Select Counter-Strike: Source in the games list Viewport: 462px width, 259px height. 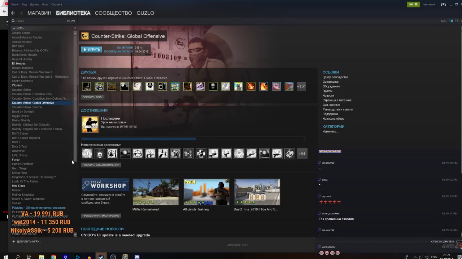pyautogui.click(x=27, y=107)
